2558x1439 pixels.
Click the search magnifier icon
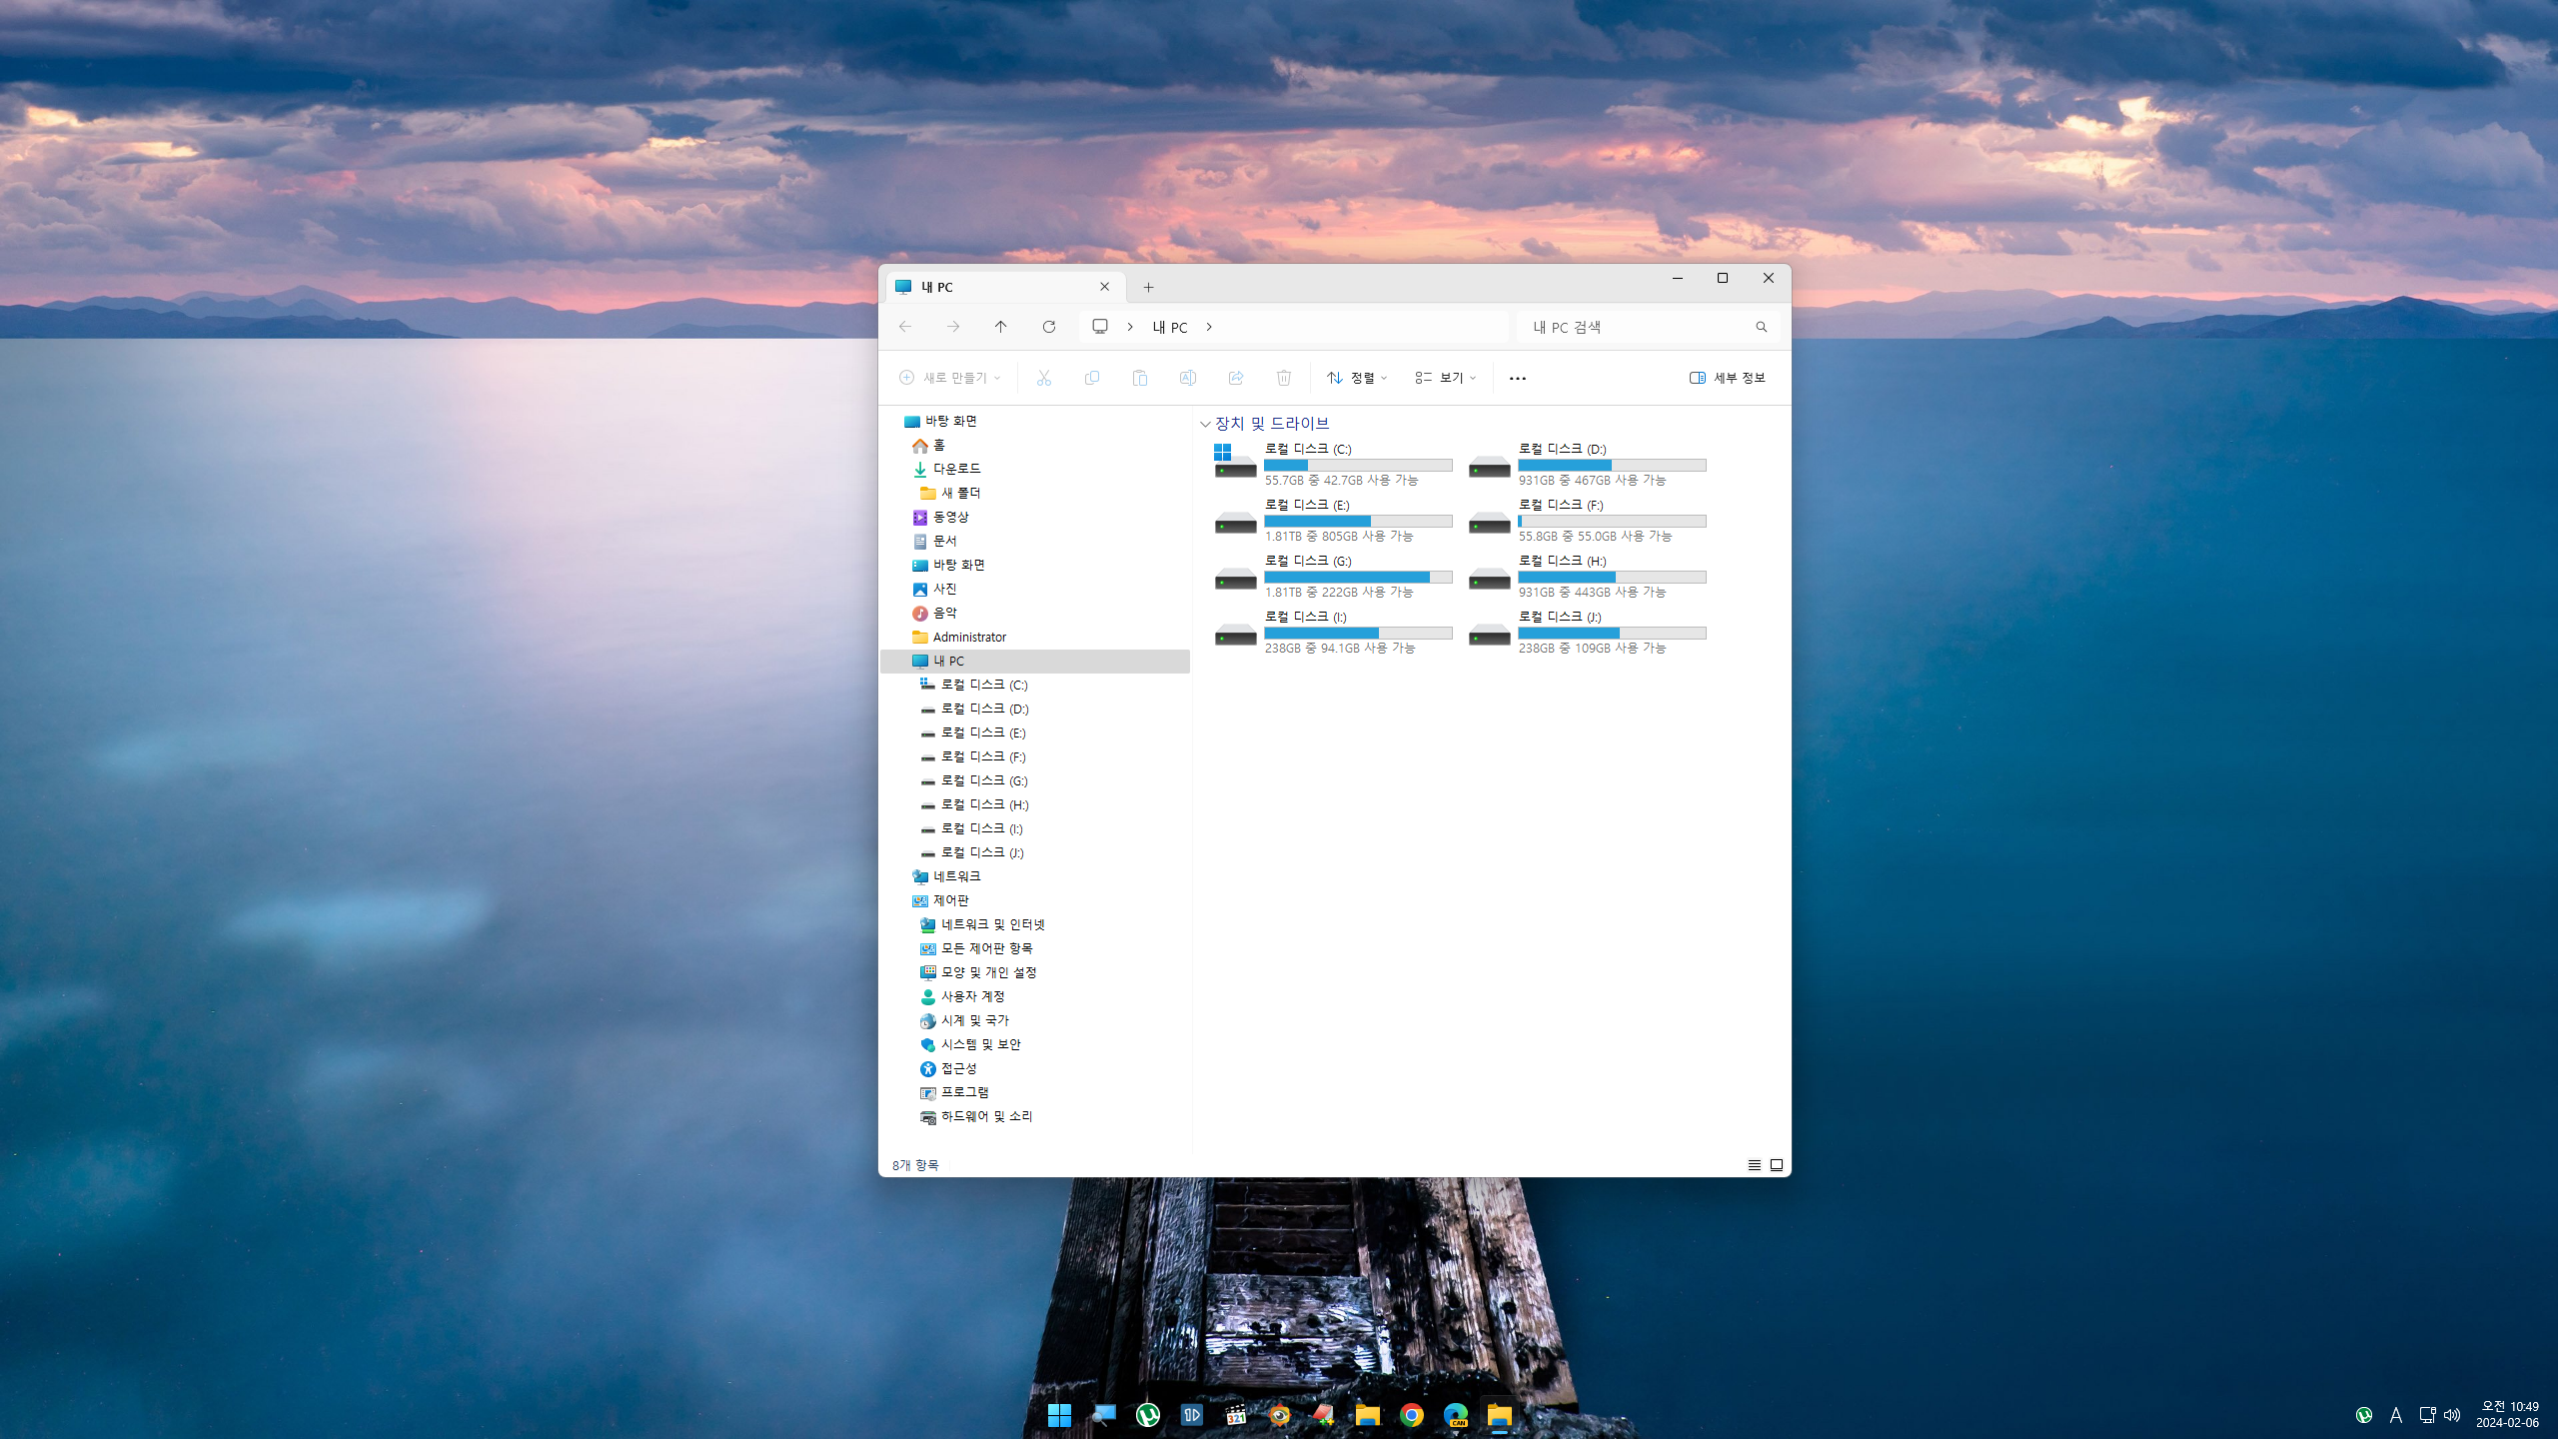[1761, 327]
